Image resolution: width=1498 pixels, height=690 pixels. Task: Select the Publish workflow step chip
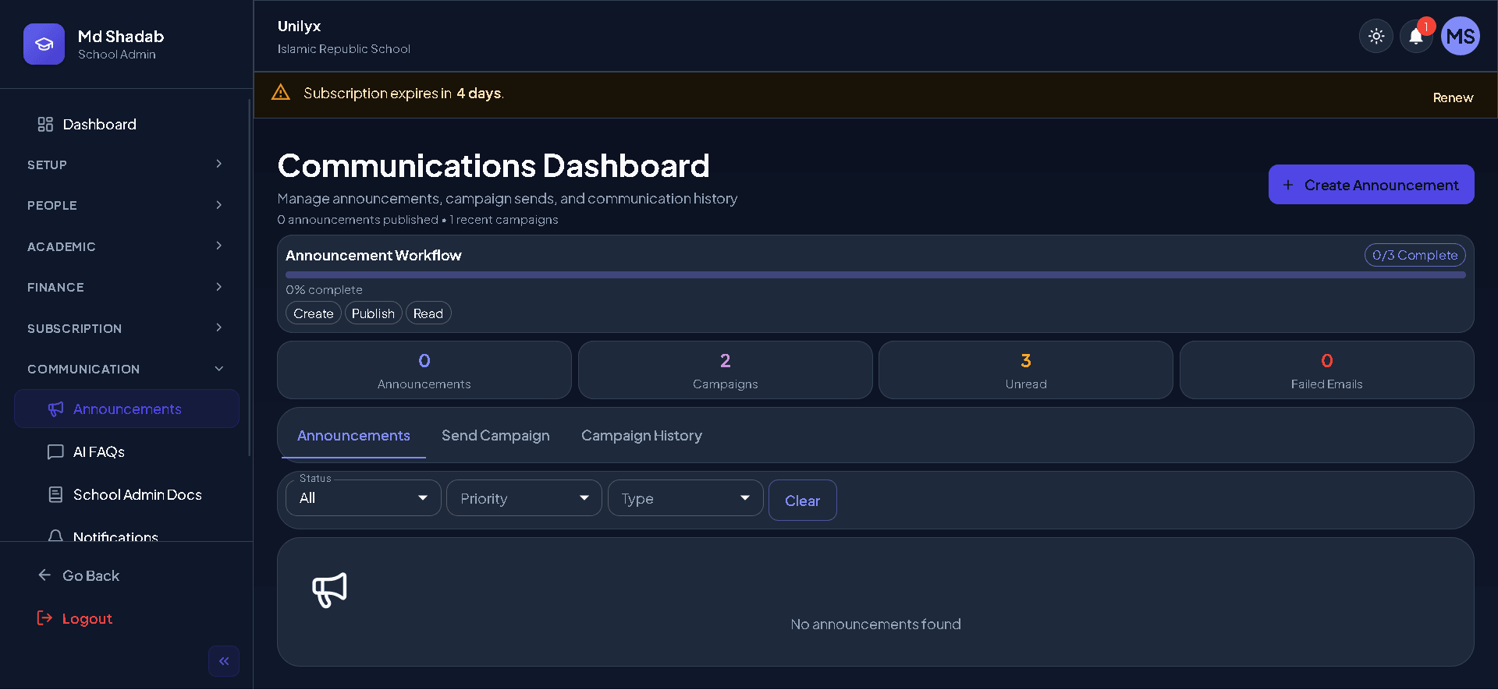tap(373, 313)
